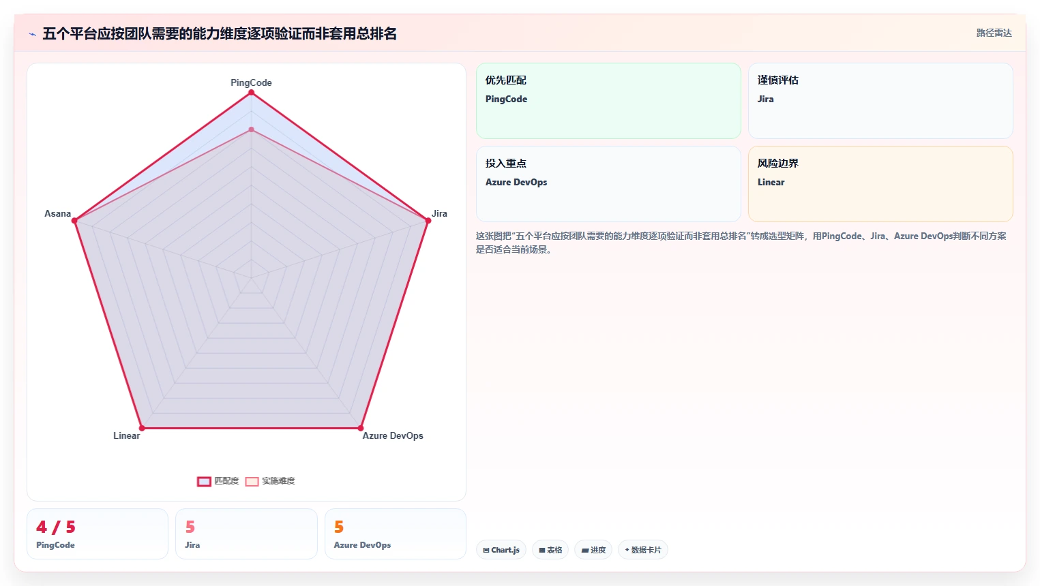Select the PingCode axis label atop the radar
This screenshot has width=1040, height=586.
[251, 82]
